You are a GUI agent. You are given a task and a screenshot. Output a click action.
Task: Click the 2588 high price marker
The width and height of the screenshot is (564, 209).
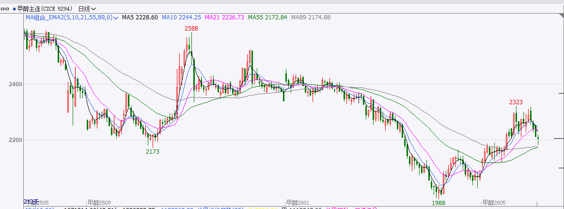pos(191,29)
